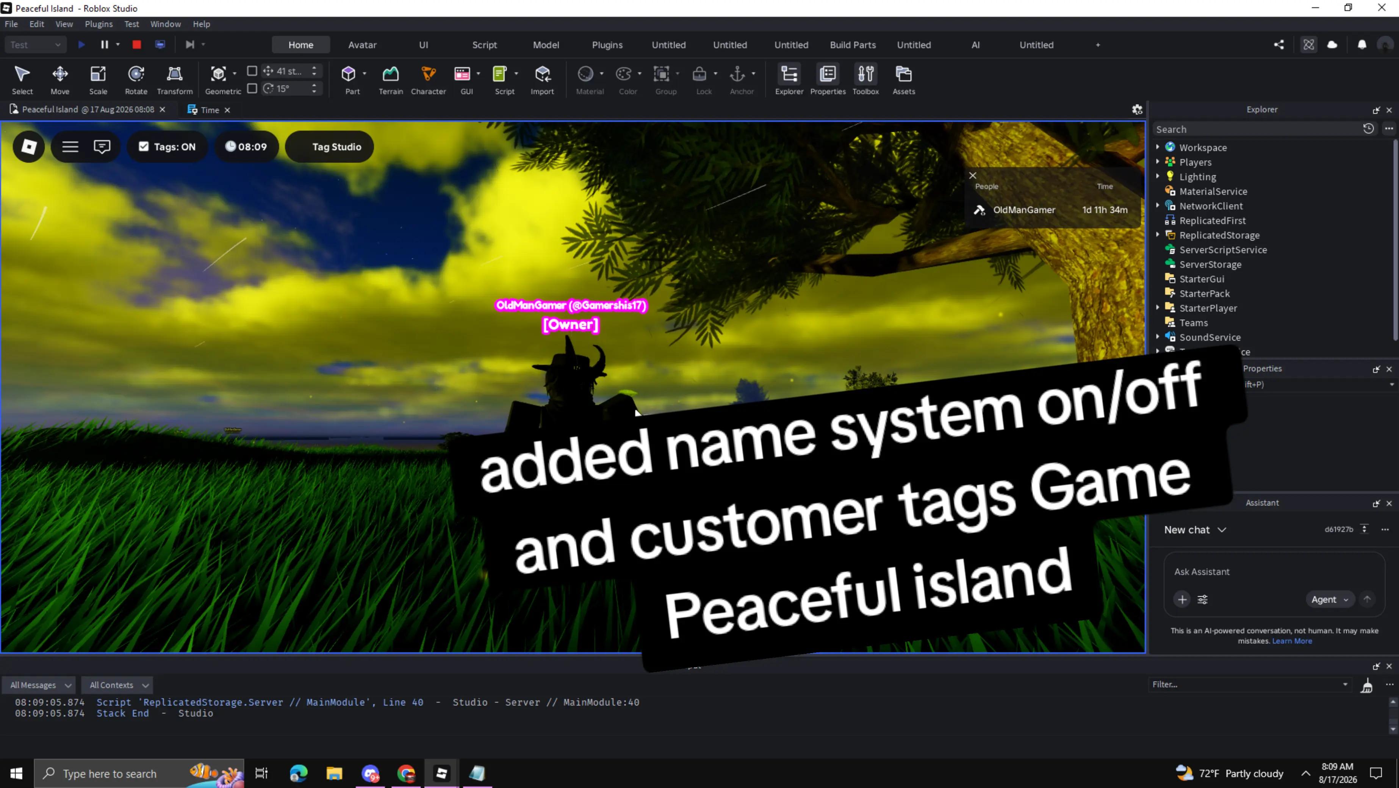Activate the Move tool
This screenshot has height=788, width=1399.
click(x=60, y=79)
